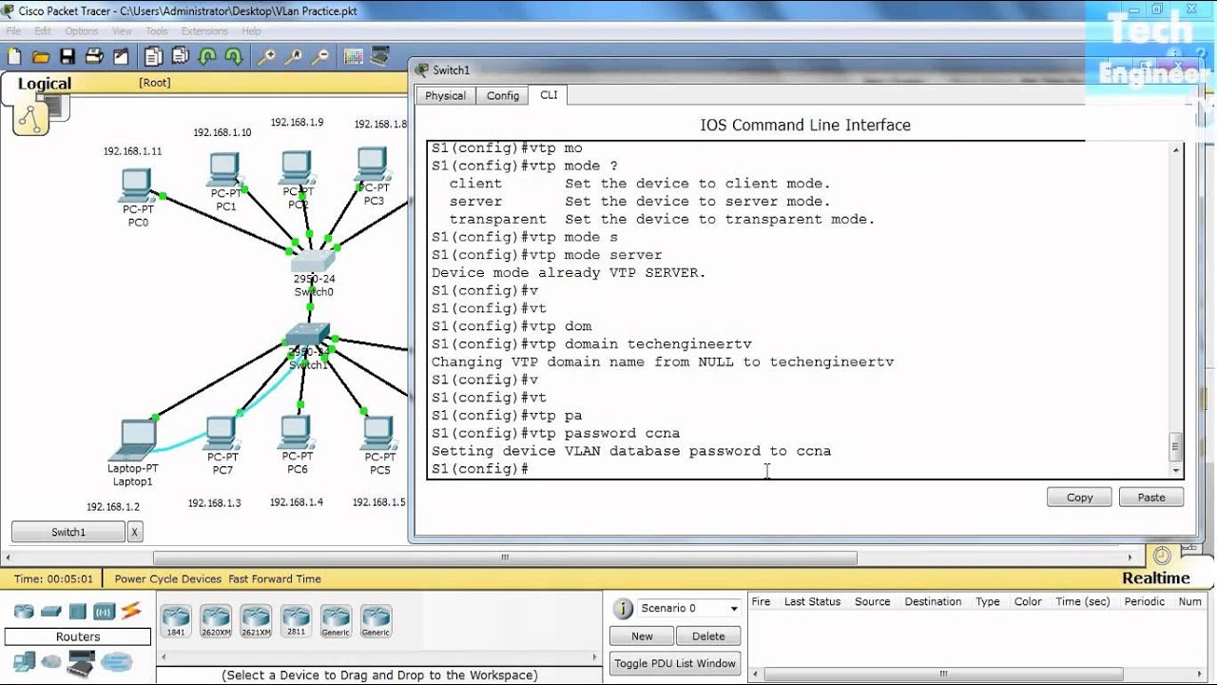This screenshot has width=1217, height=685.
Task: Pick the 1841 router model
Action: pos(176,621)
